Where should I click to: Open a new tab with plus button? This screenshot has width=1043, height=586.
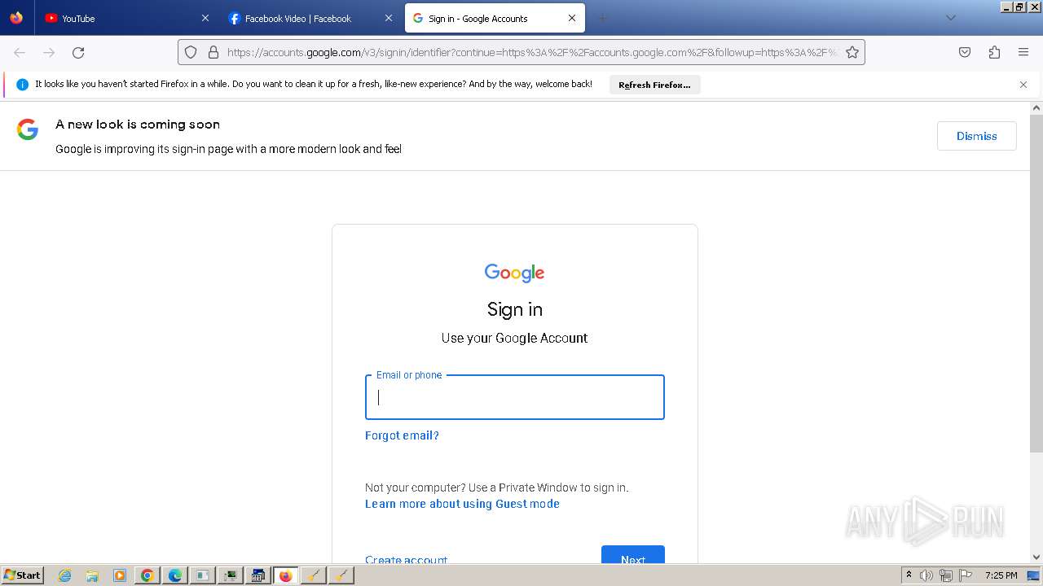[x=603, y=18]
